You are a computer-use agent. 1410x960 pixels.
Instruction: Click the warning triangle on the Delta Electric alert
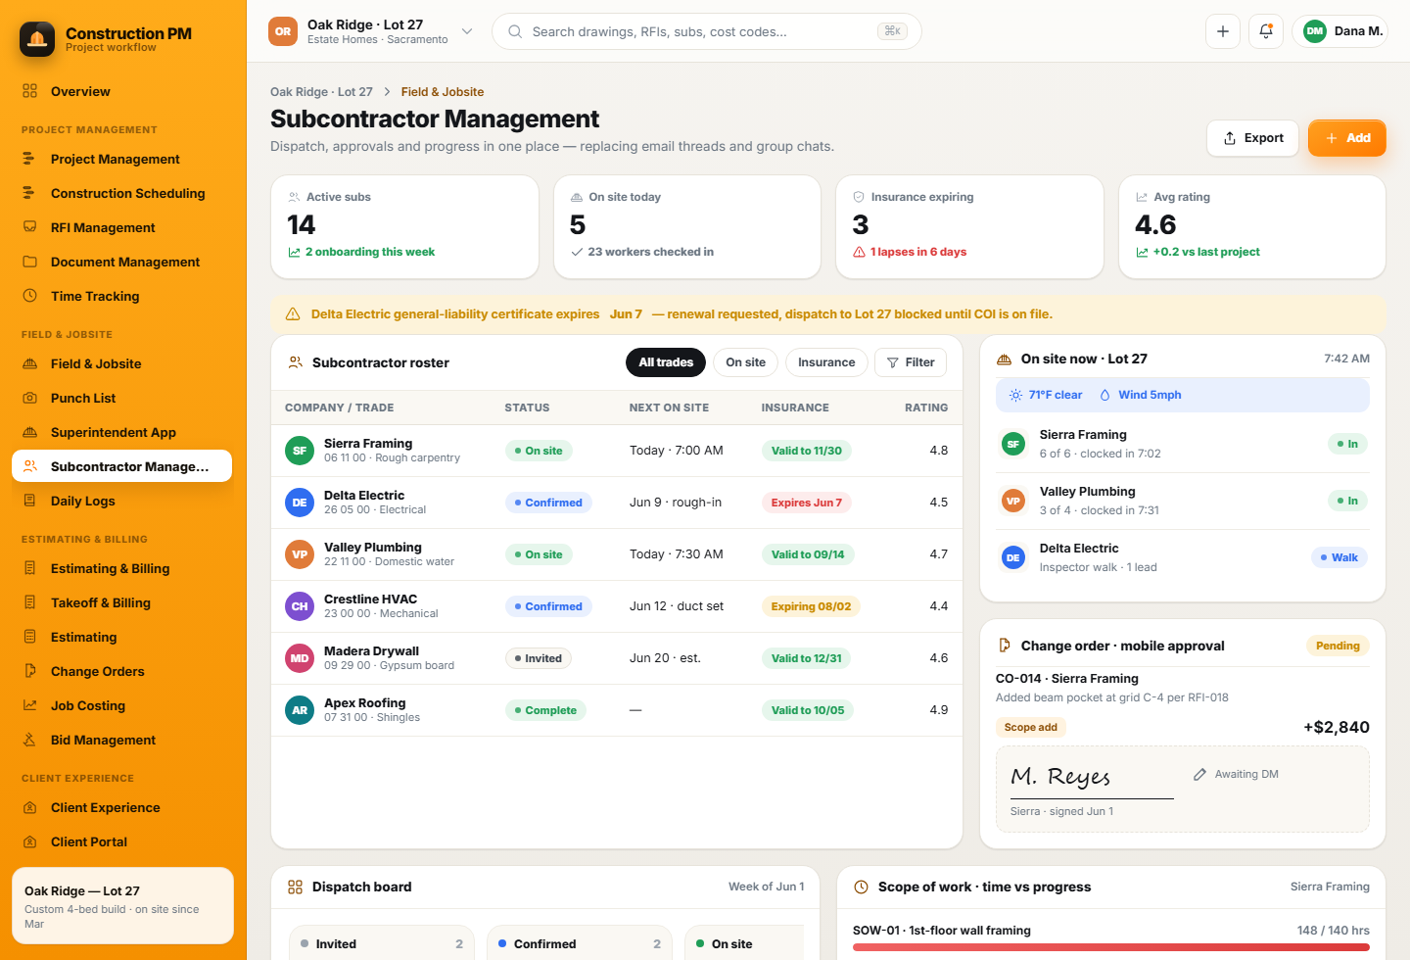(x=293, y=314)
